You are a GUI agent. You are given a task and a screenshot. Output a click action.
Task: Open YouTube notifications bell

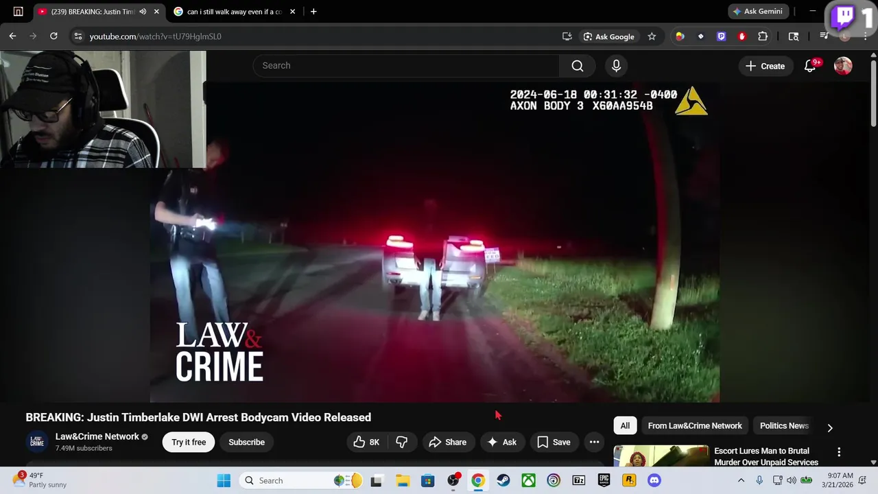tap(810, 66)
